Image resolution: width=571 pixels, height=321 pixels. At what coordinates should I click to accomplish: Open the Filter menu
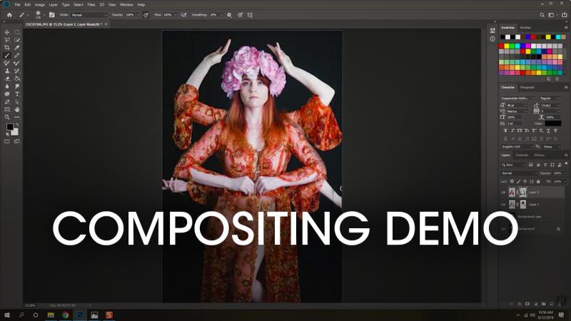(x=91, y=4)
